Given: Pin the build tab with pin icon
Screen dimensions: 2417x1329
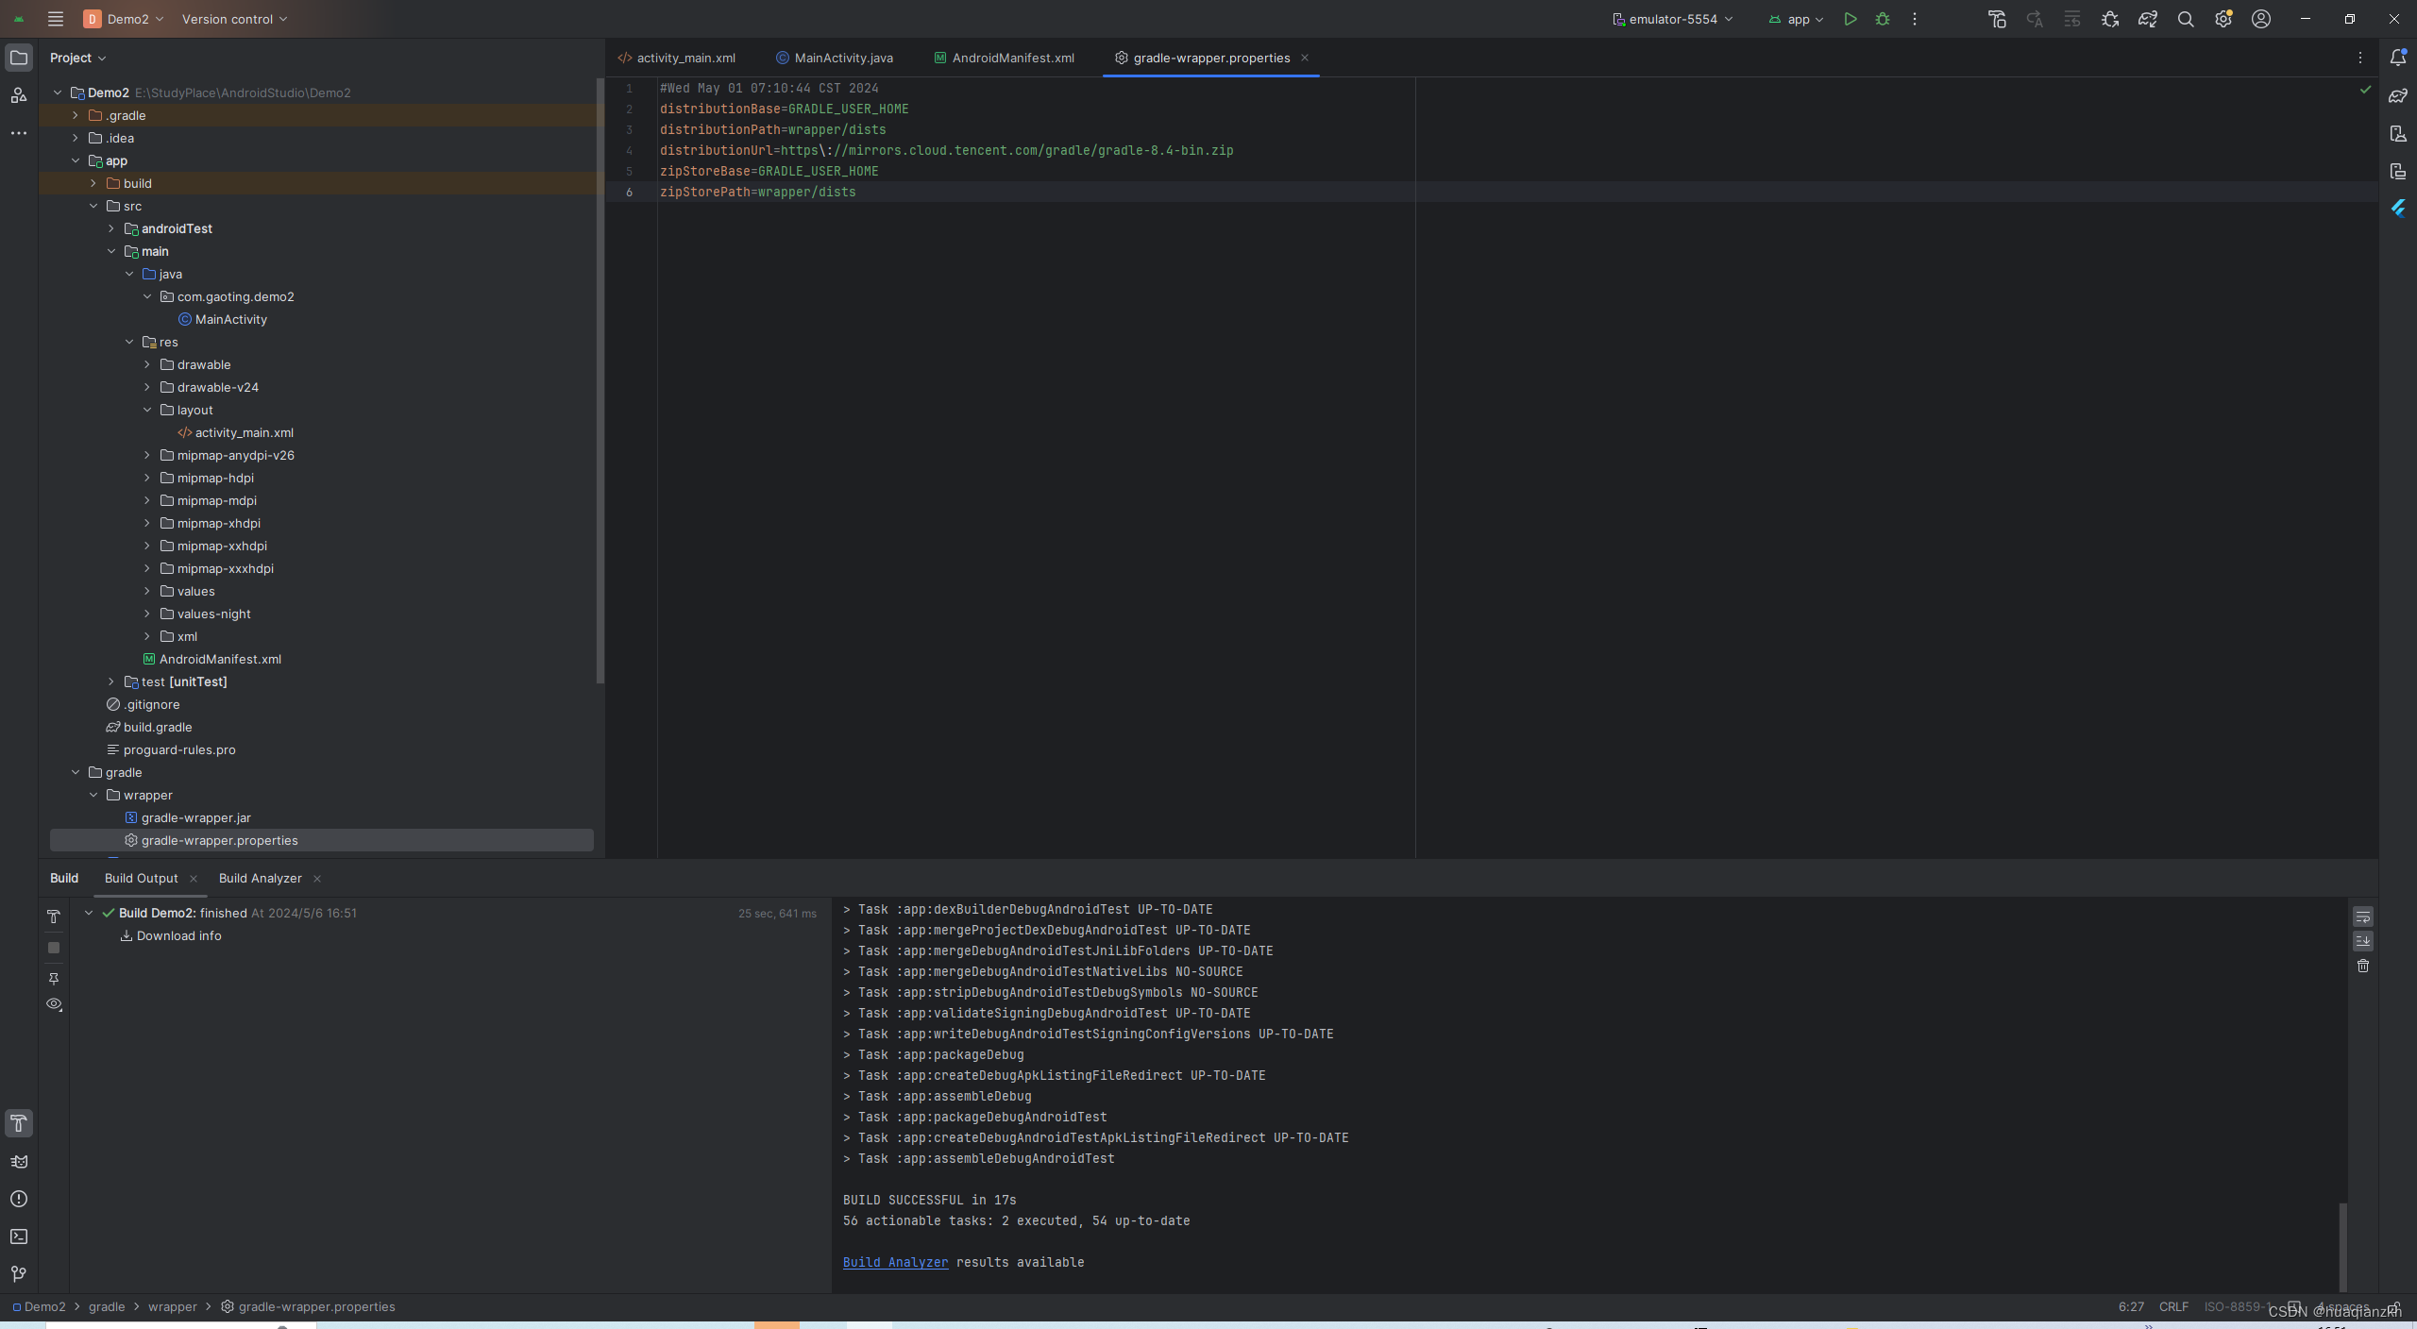Looking at the screenshot, I should [x=54, y=979].
